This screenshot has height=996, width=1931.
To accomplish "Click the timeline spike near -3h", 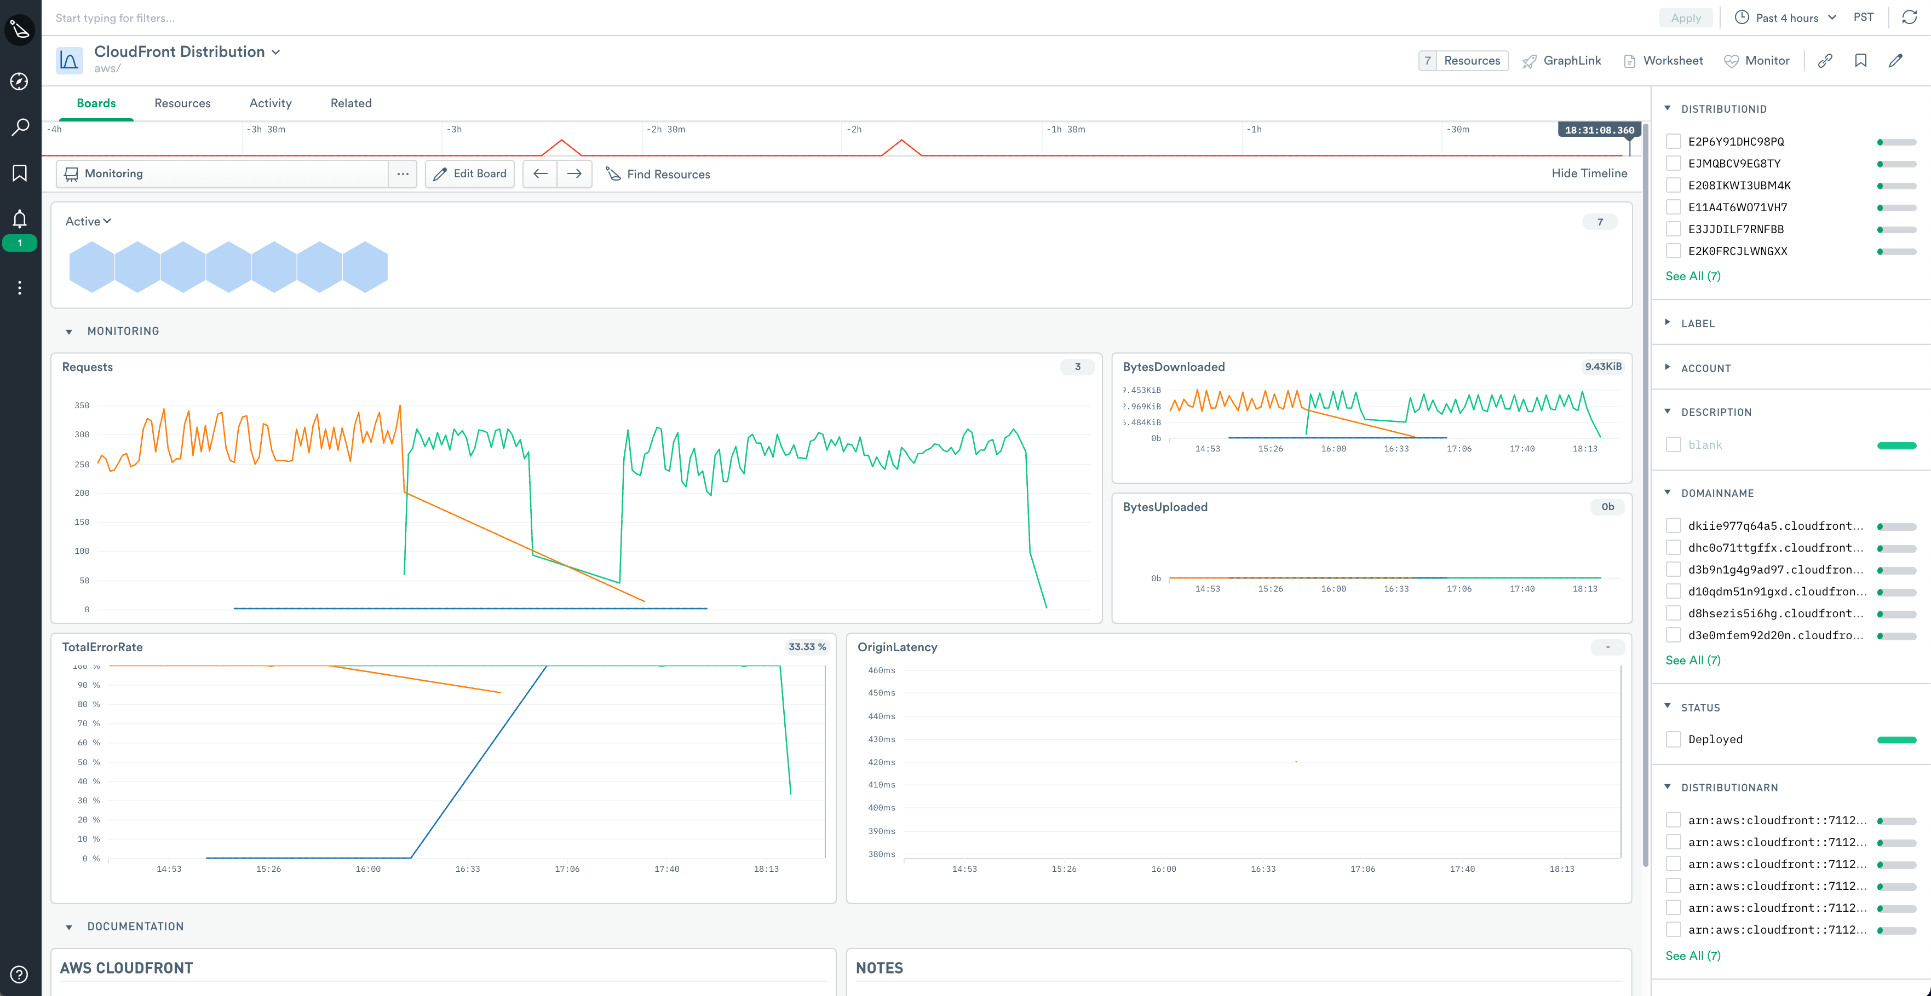I will pos(561,148).
